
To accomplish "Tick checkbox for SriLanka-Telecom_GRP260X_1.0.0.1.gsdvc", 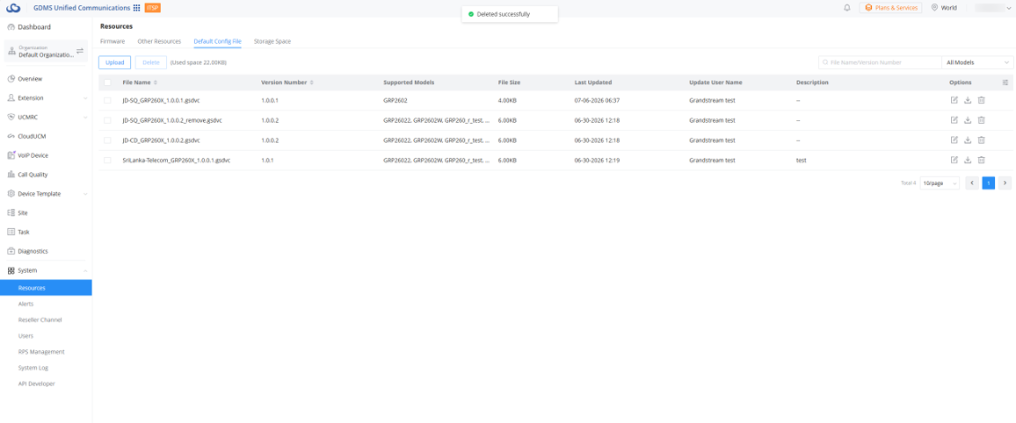I will (x=107, y=160).
